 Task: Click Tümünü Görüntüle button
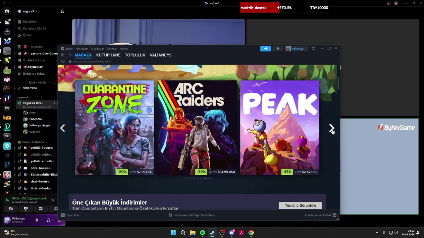point(301,205)
